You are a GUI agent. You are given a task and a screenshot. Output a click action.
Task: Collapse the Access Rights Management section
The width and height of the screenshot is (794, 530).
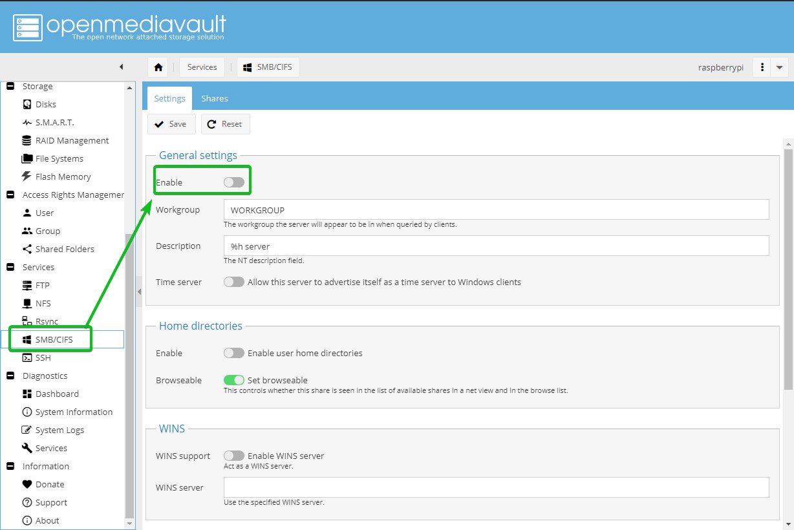[10, 195]
